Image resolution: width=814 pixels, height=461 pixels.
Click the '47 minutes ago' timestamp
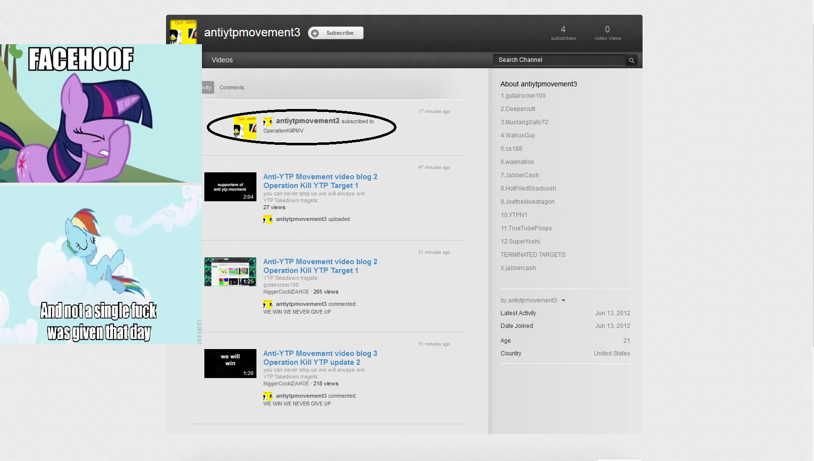[434, 167]
